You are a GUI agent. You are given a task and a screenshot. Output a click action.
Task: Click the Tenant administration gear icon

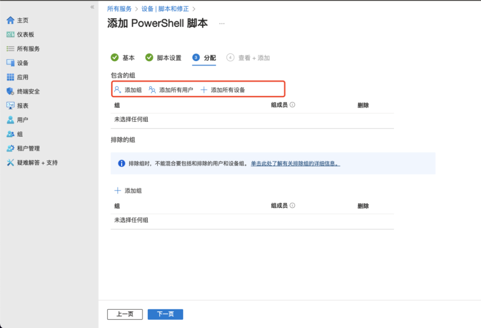coord(10,149)
